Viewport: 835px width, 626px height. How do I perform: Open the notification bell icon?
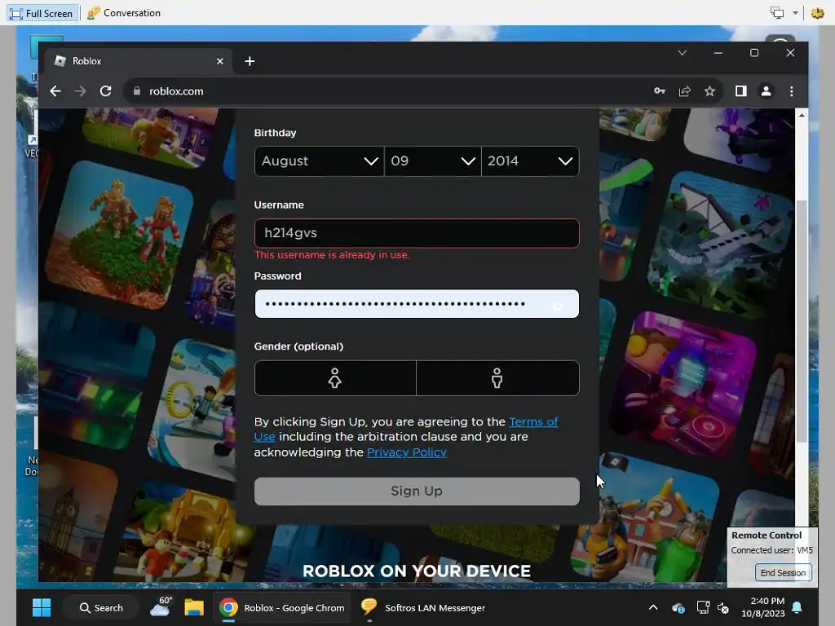(797, 607)
